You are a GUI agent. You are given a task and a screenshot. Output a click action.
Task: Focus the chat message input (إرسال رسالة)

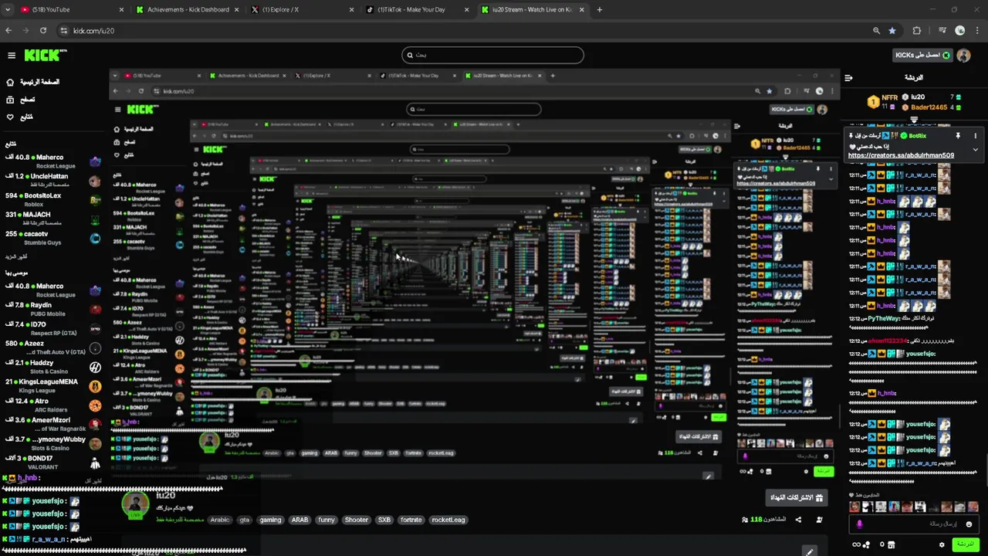pos(915,524)
